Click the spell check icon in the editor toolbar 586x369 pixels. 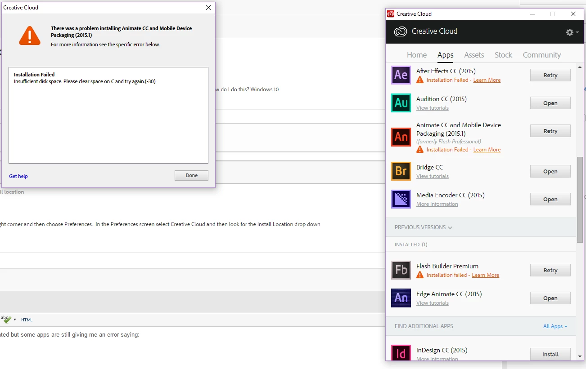pyautogui.click(x=6, y=320)
